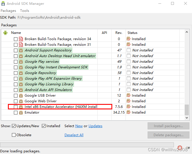The image size is (192, 154).
Task: Click the scrollbar up arrow
Action: click(x=187, y=32)
